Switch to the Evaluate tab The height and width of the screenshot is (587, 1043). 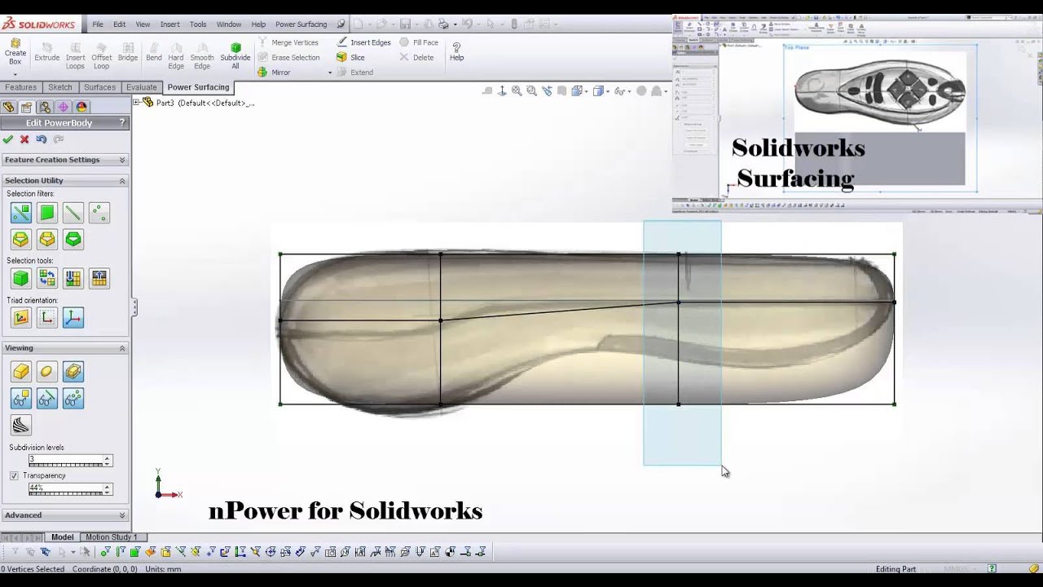tap(141, 87)
